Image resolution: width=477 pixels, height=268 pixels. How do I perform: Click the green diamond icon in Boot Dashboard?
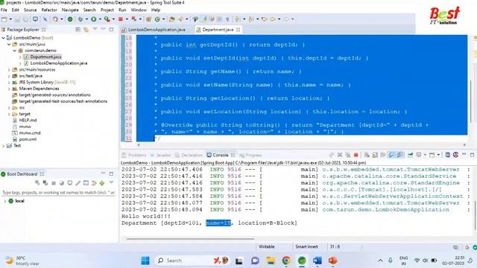coord(102,183)
